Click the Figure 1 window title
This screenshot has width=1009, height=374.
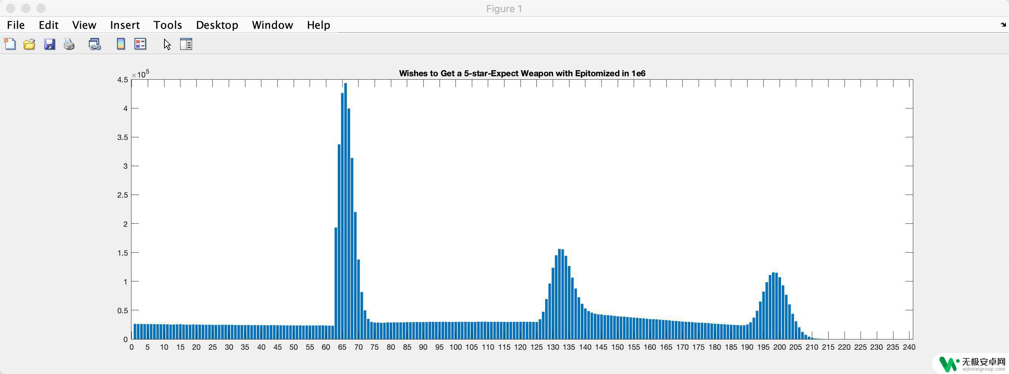pos(504,9)
